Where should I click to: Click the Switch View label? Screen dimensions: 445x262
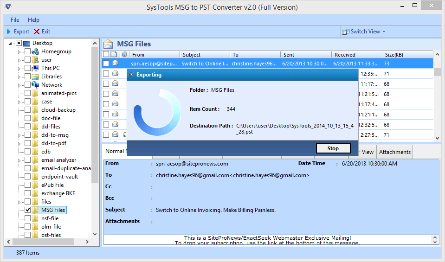(365, 32)
